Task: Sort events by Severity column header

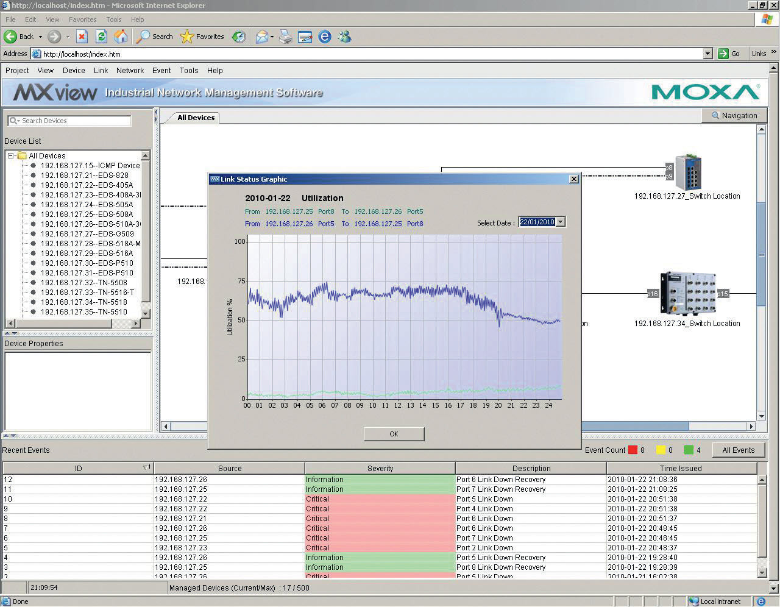Action: (380, 469)
